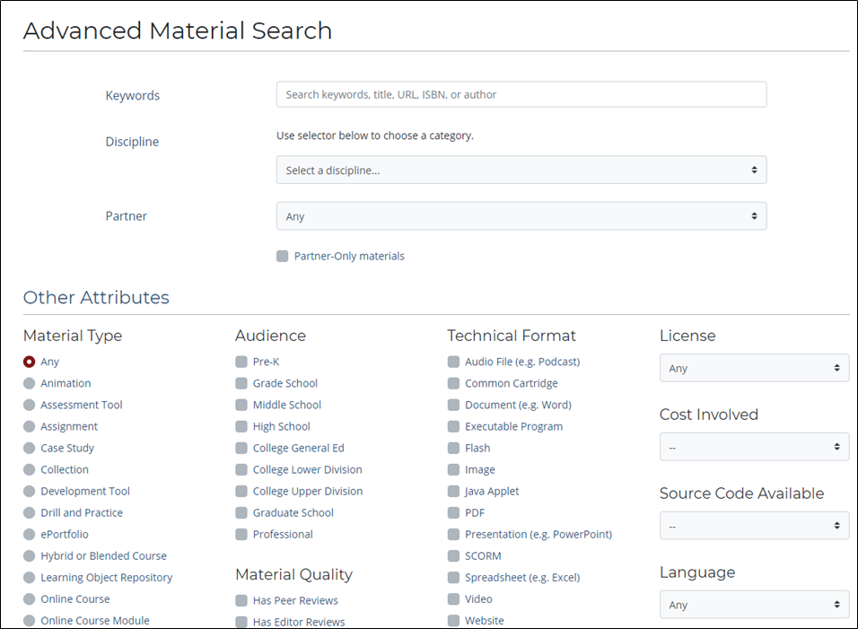Screen dimensions: 858x629
Task: Check the Pre-K audience box
Action: pos(241,362)
